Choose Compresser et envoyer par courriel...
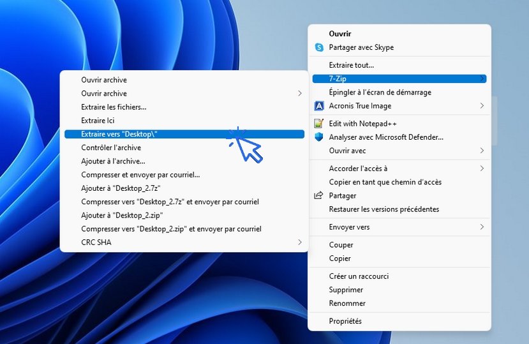Image resolution: width=529 pixels, height=344 pixels. pos(184,174)
